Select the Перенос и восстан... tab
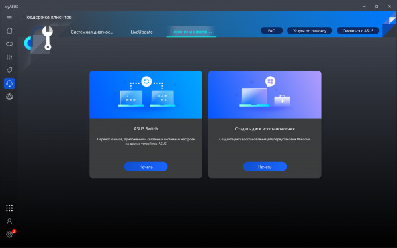This screenshot has height=248, width=397. pyautogui.click(x=191, y=32)
